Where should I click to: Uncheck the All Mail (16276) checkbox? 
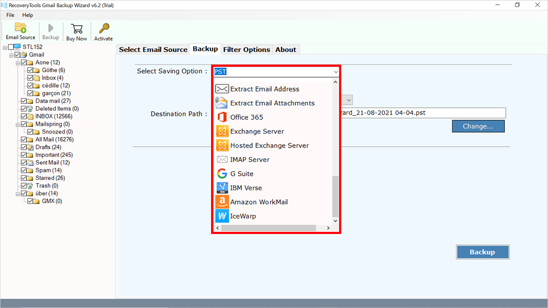[x=24, y=139]
